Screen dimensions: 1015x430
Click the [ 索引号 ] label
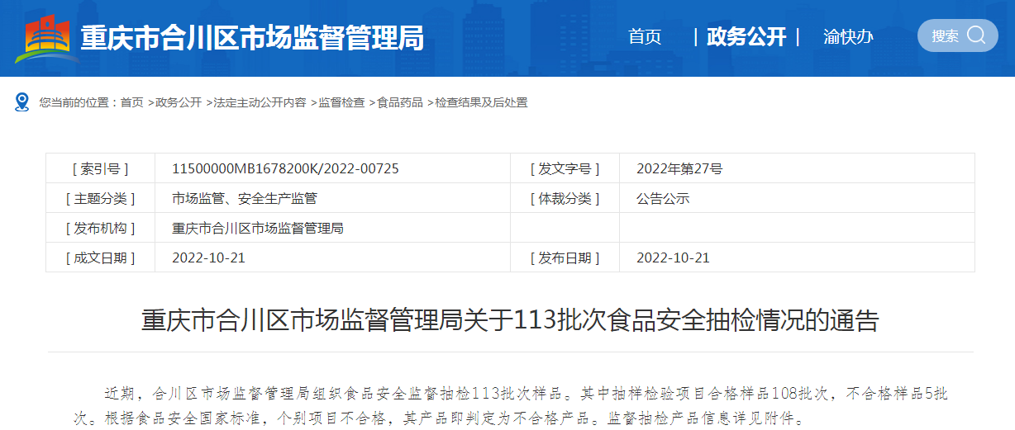tap(101, 168)
